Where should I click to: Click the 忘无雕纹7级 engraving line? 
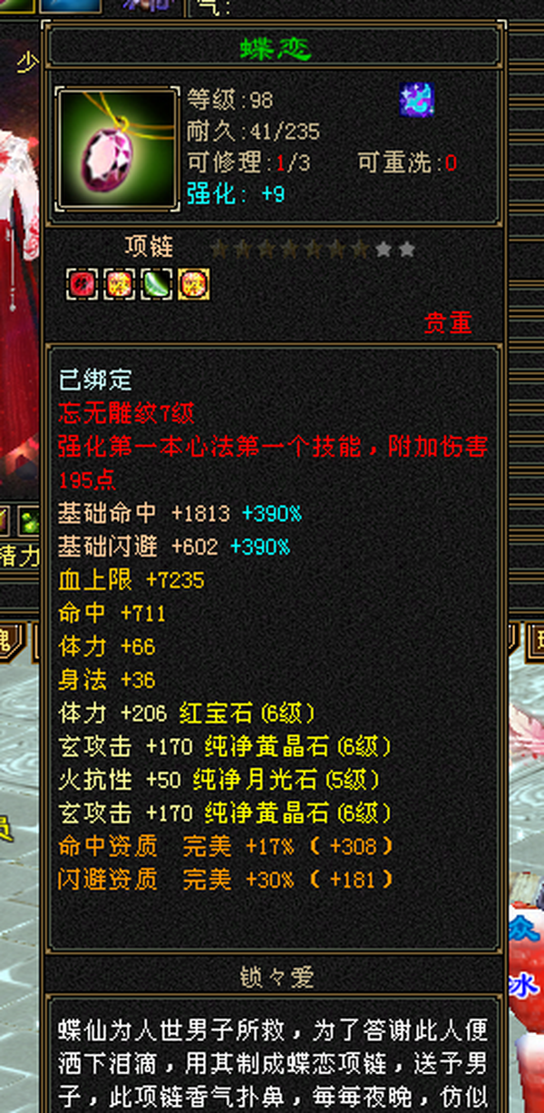click(x=127, y=413)
